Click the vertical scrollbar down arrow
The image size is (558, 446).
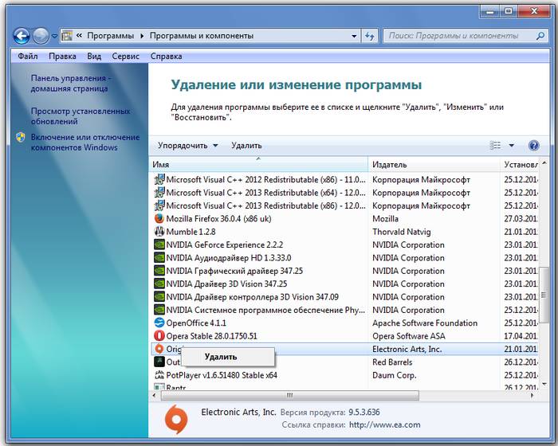click(x=544, y=384)
